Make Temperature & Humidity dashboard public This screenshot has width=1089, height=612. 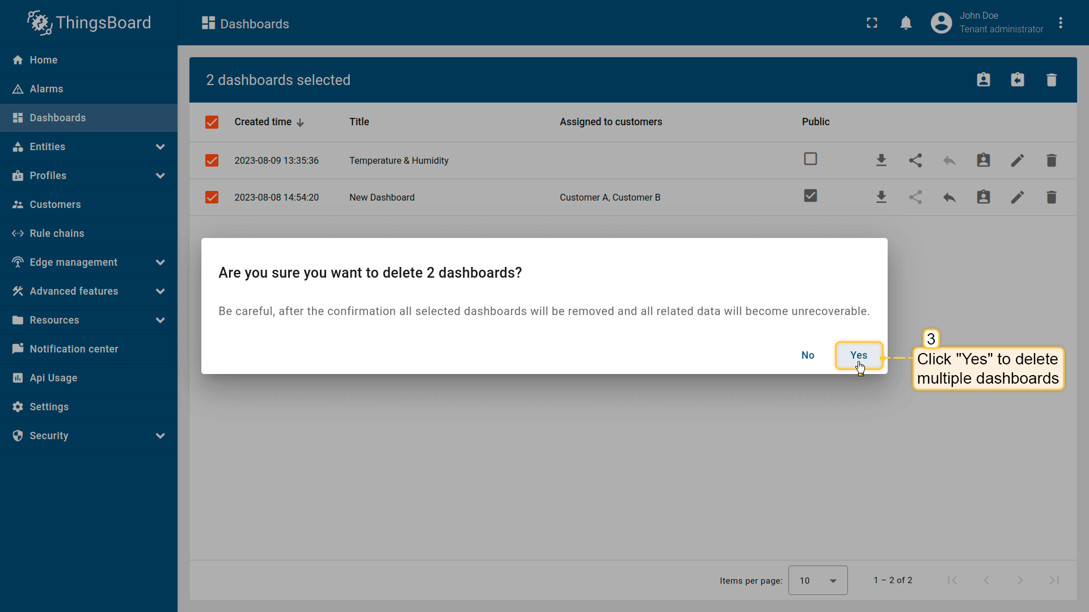915,160
